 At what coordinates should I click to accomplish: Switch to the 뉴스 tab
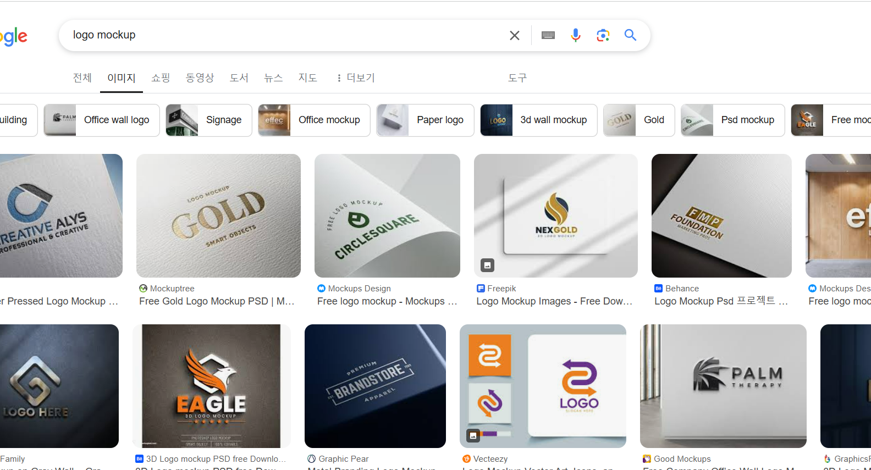[x=273, y=78]
